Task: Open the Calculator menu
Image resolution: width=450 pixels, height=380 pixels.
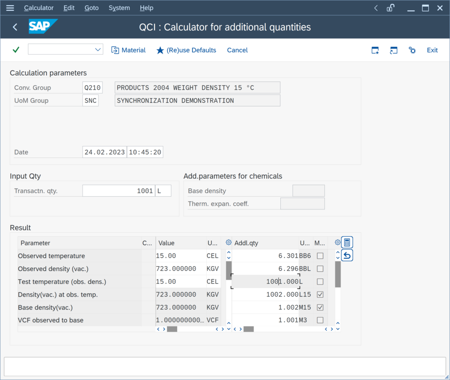Action: pyautogui.click(x=39, y=8)
